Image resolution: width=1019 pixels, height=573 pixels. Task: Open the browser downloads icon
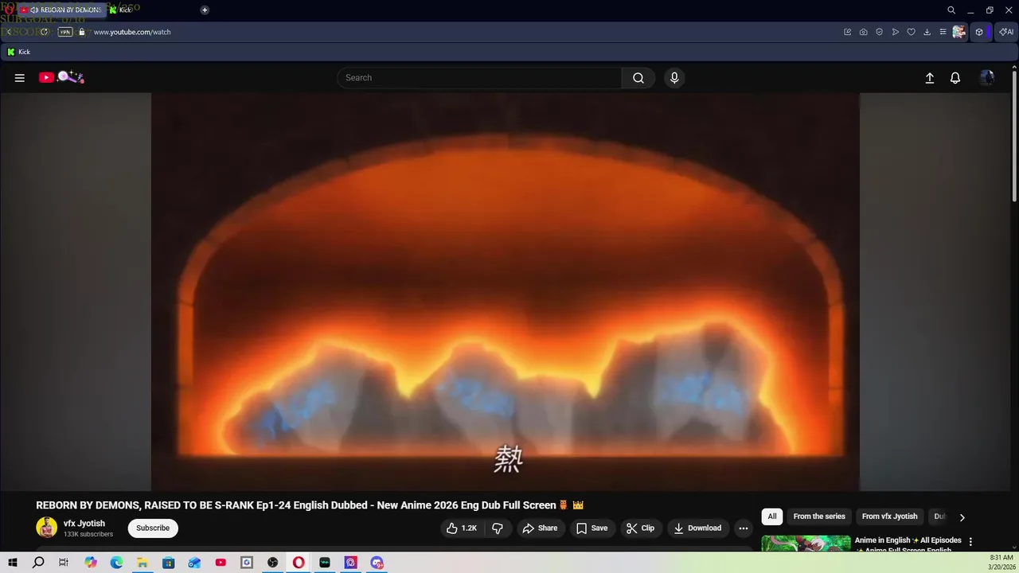click(x=927, y=32)
